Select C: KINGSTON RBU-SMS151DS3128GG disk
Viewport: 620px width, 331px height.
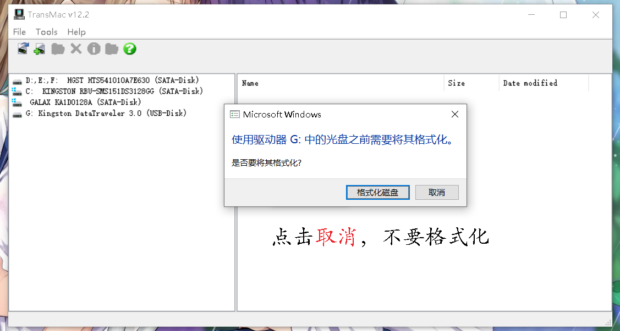tap(108, 92)
